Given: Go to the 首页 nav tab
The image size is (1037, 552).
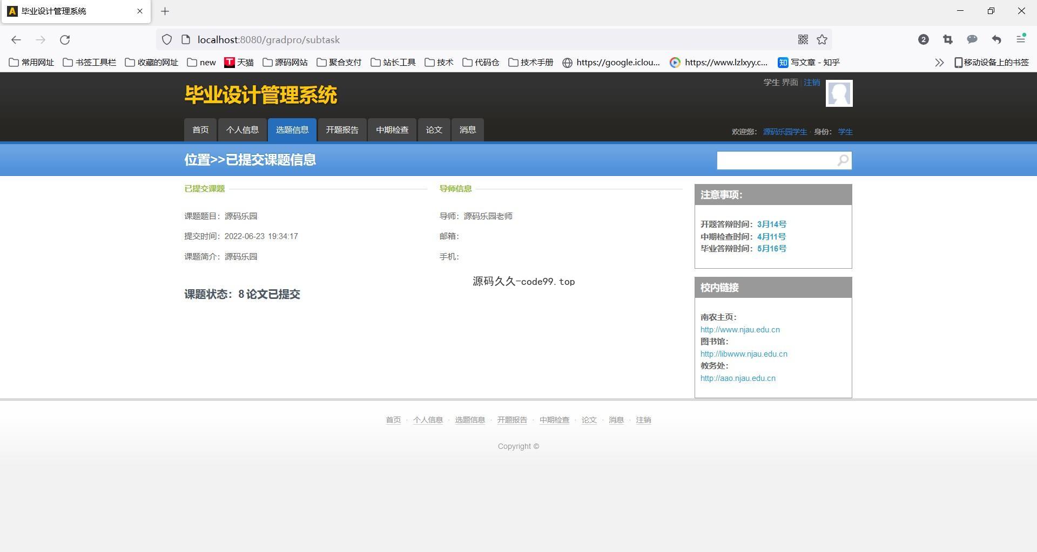Looking at the screenshot, I should (200, 130).
